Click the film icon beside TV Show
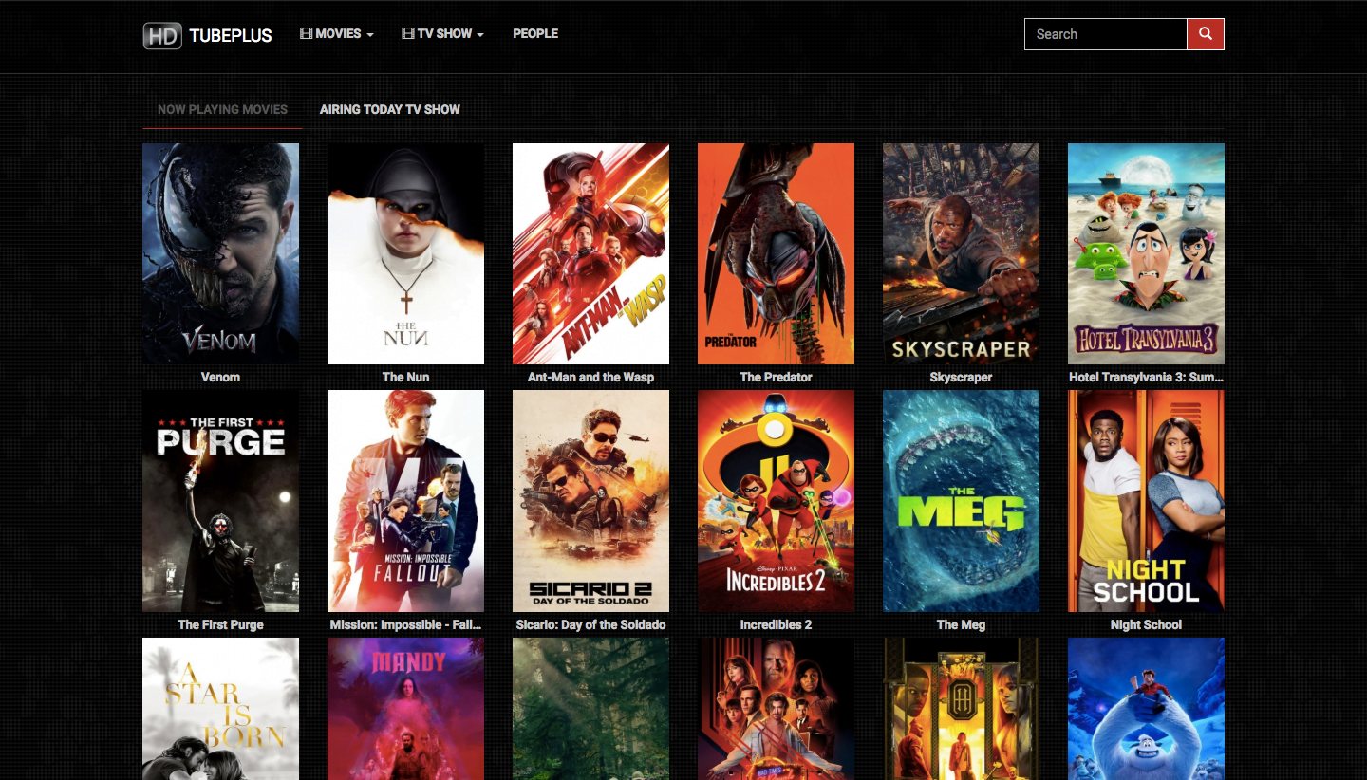 pos(407,33)
